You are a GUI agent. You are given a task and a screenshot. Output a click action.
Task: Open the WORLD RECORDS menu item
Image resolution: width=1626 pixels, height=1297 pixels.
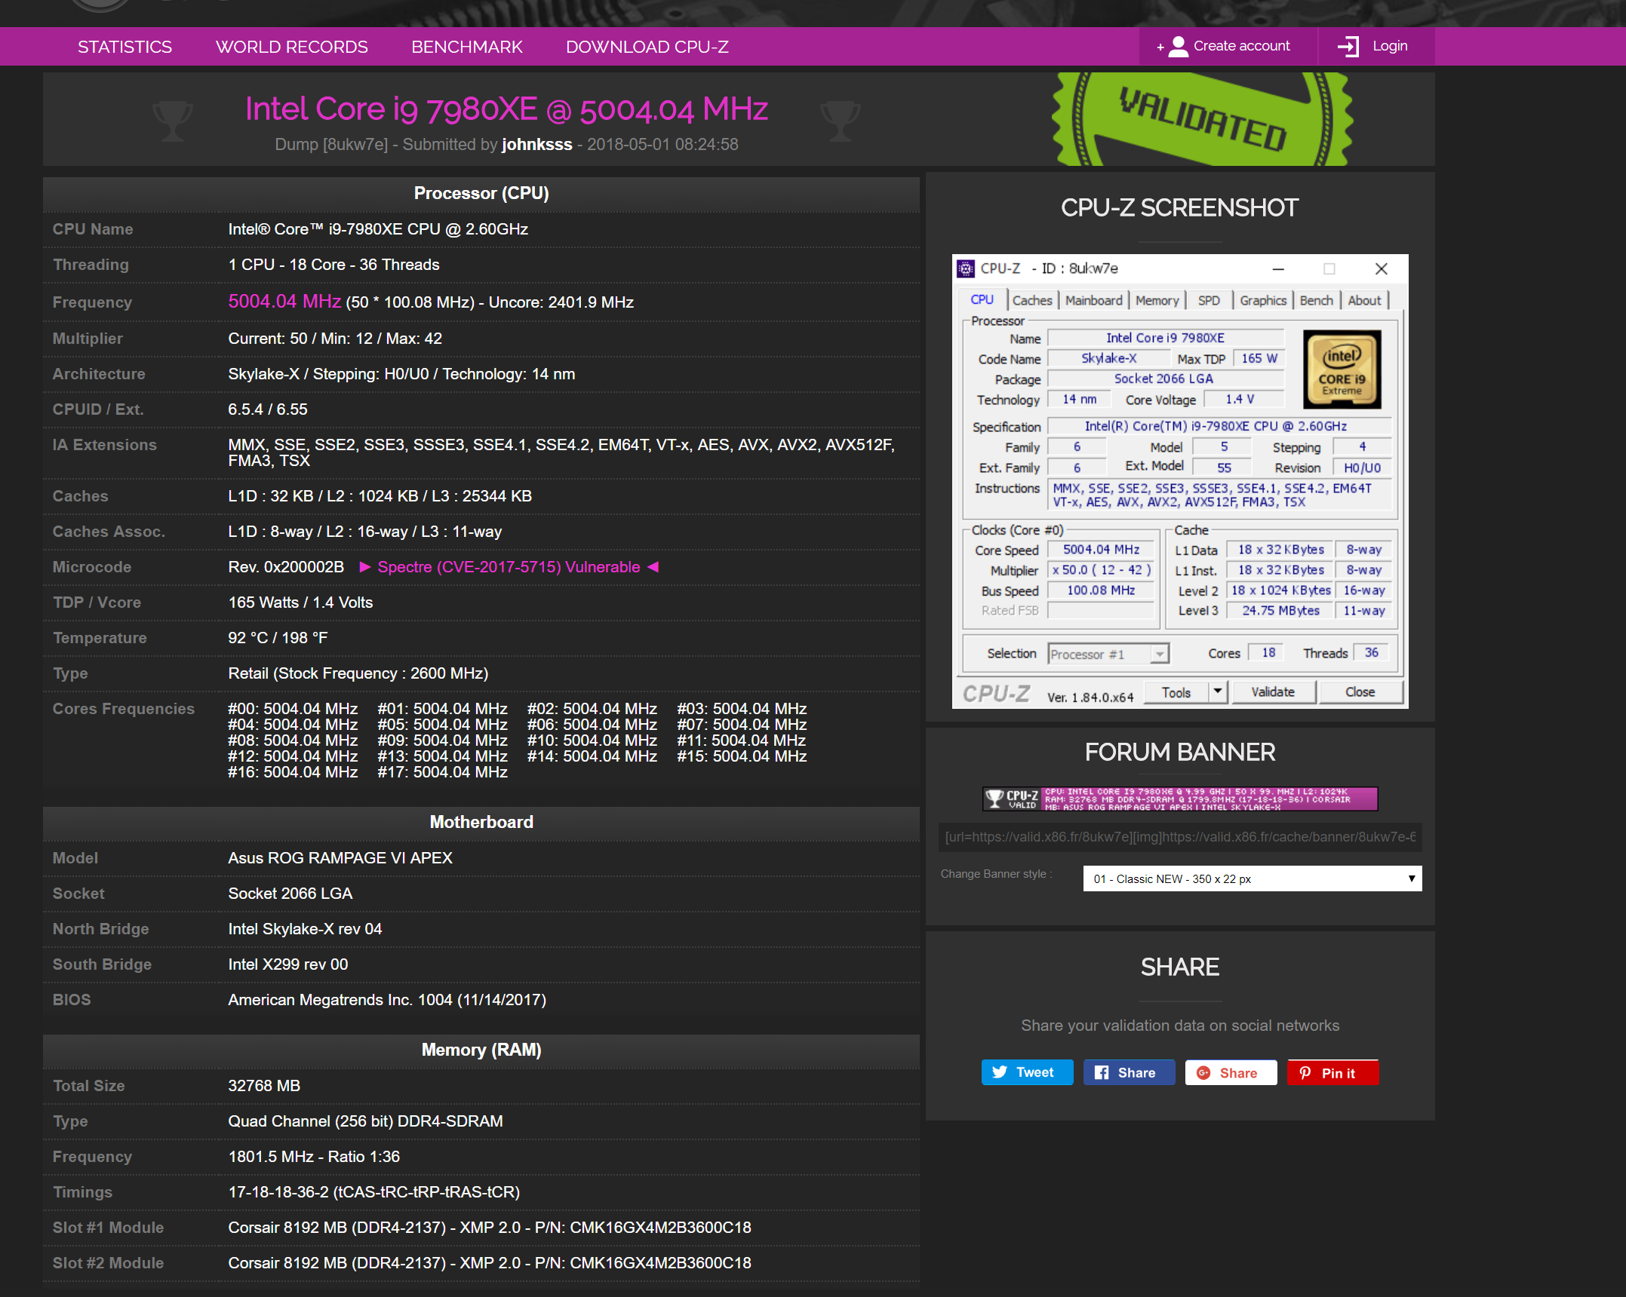[291, 47]
